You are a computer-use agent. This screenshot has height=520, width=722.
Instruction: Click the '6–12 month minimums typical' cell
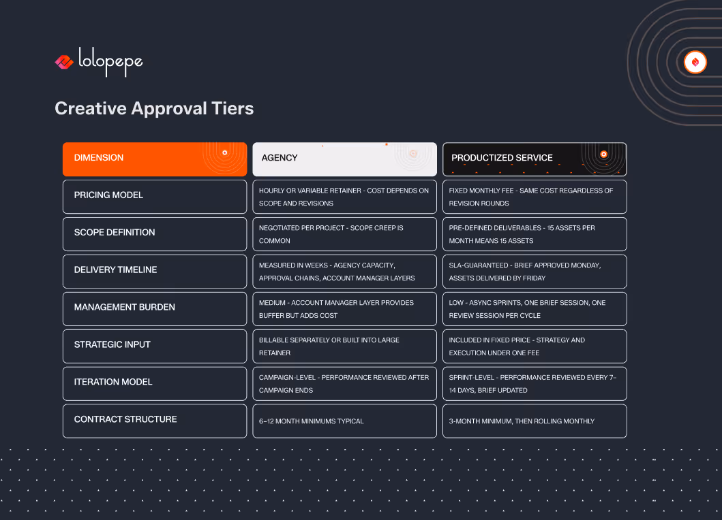click(344, 421)
